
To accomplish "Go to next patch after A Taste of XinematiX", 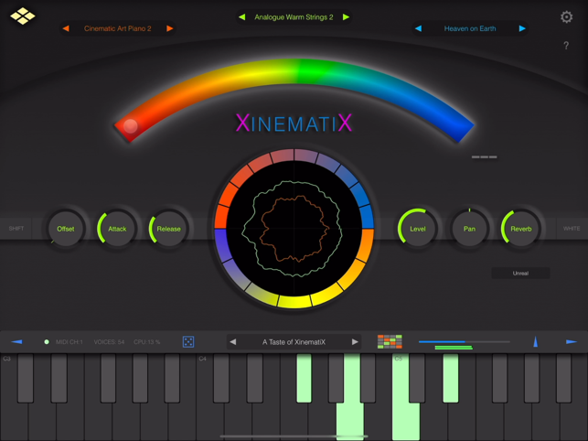I will pos(355,342).
